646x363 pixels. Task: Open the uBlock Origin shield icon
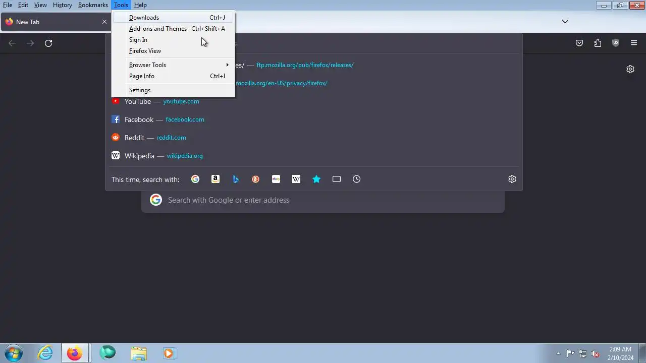click(x=615, y=43)
